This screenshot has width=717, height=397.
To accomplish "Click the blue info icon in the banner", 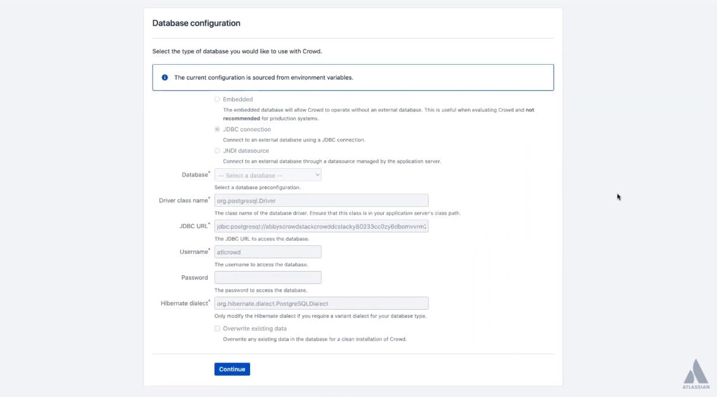I will coord(165,77).
